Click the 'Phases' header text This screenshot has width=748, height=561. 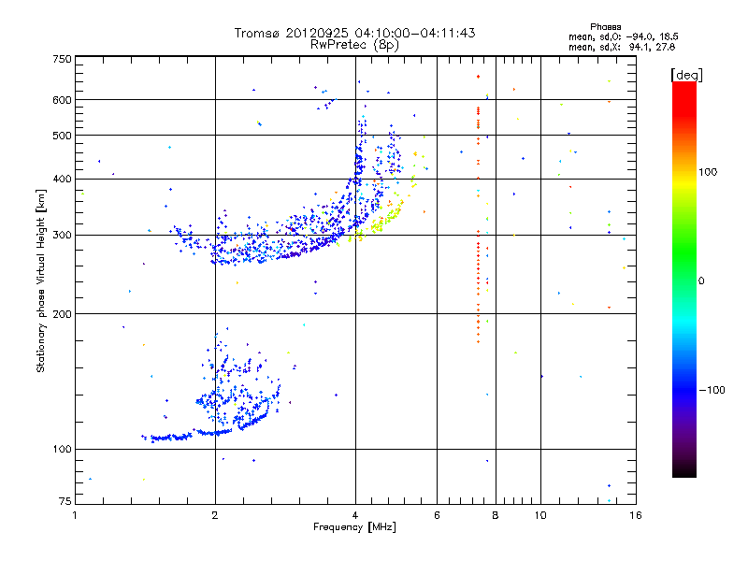coord(605,27)
